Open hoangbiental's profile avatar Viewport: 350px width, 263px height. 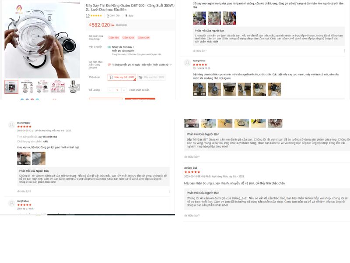[x=187, y=63]
